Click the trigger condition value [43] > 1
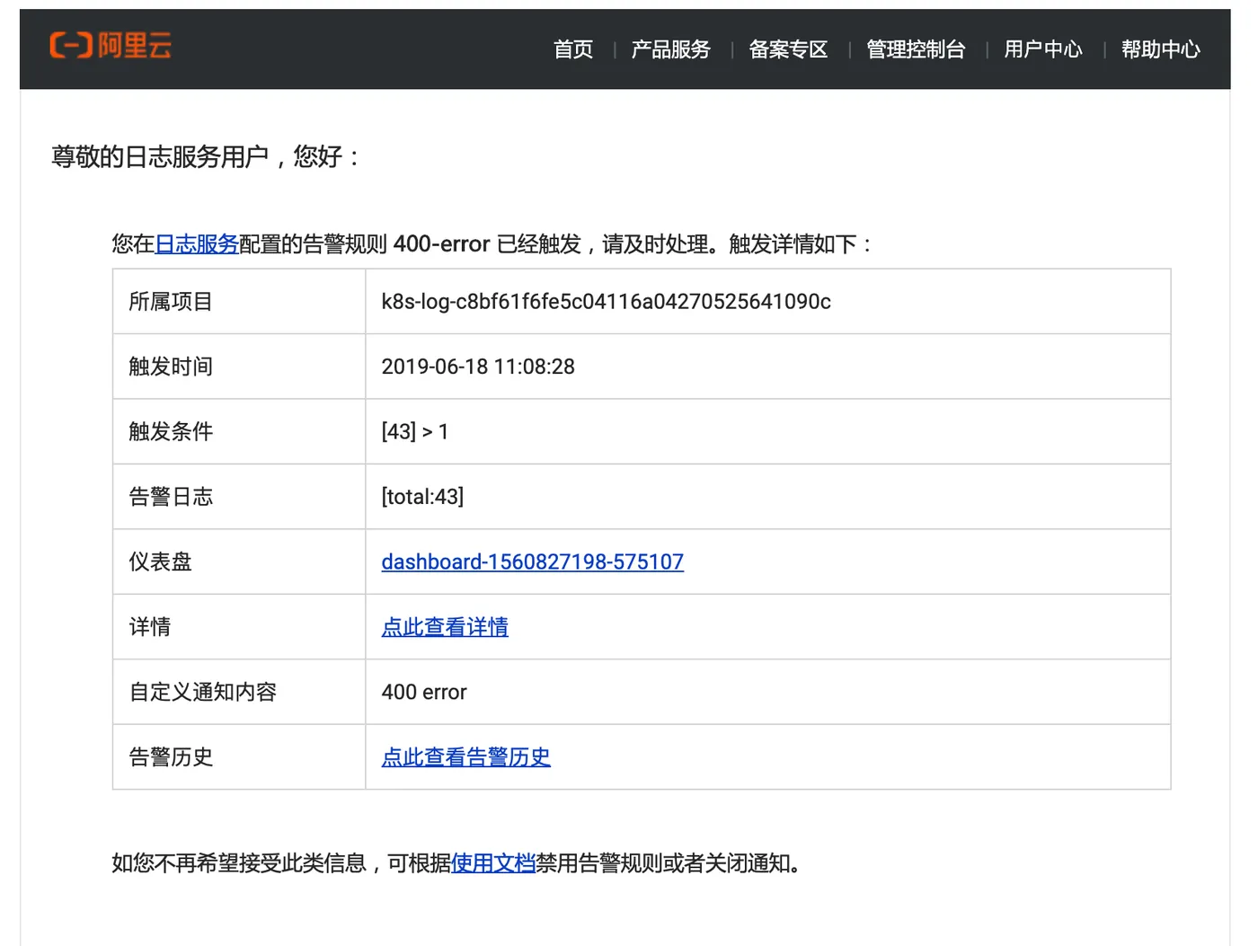The image size is (1258, 946). pos(414,432)
